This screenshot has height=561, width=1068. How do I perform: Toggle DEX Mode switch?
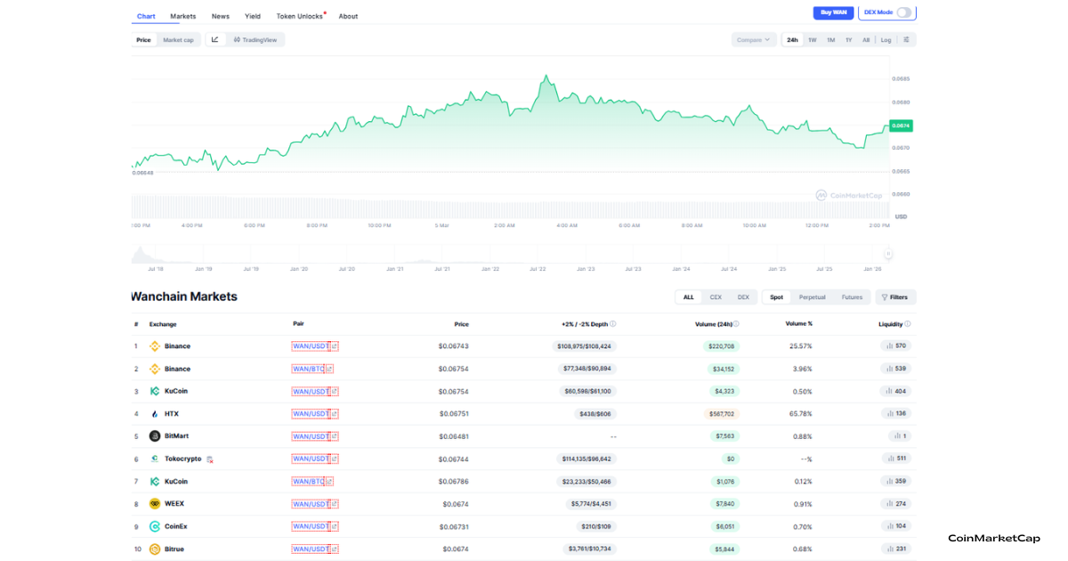[903, 12]
